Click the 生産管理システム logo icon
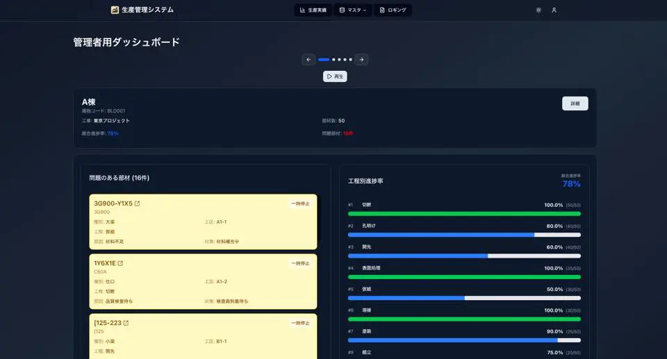 click(115, 10)
